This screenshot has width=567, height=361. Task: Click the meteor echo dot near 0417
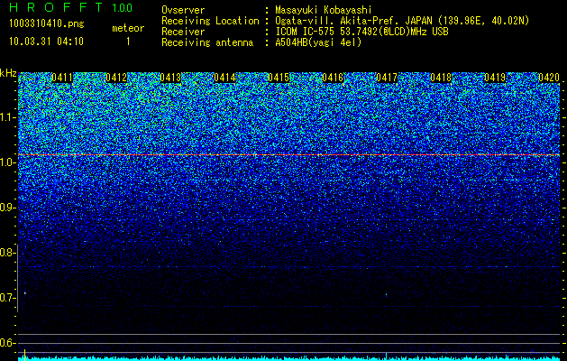coord(386,294)
